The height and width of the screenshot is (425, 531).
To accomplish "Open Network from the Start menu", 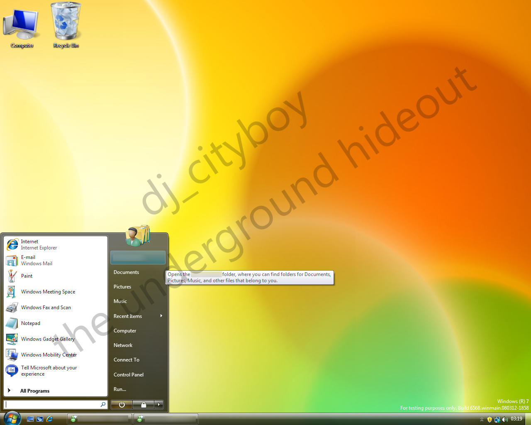I will (x=138, y=345).
